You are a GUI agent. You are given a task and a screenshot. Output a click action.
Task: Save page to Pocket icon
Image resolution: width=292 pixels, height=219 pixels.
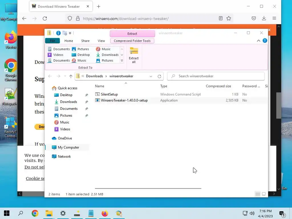pyautogui.click(x=254, y=18)
